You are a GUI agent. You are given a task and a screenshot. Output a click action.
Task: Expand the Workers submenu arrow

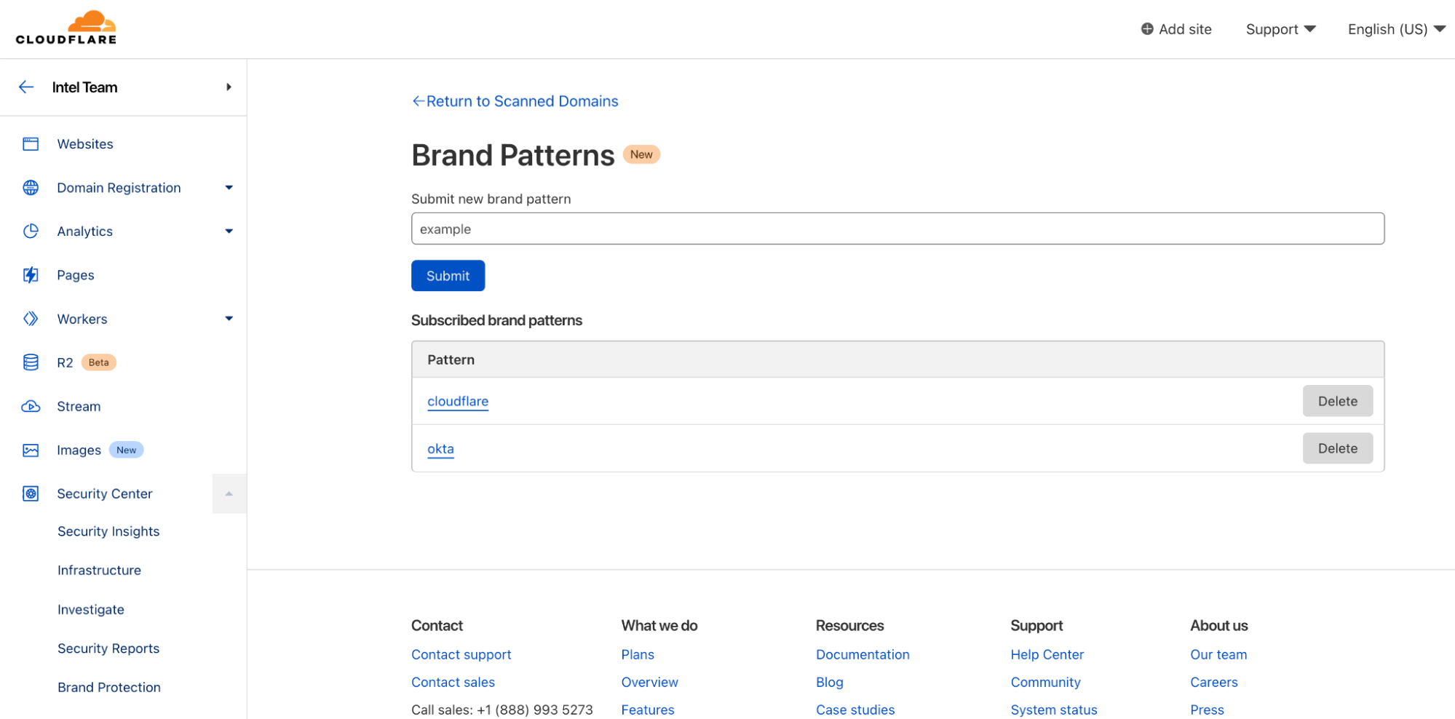tap(229, 319)
